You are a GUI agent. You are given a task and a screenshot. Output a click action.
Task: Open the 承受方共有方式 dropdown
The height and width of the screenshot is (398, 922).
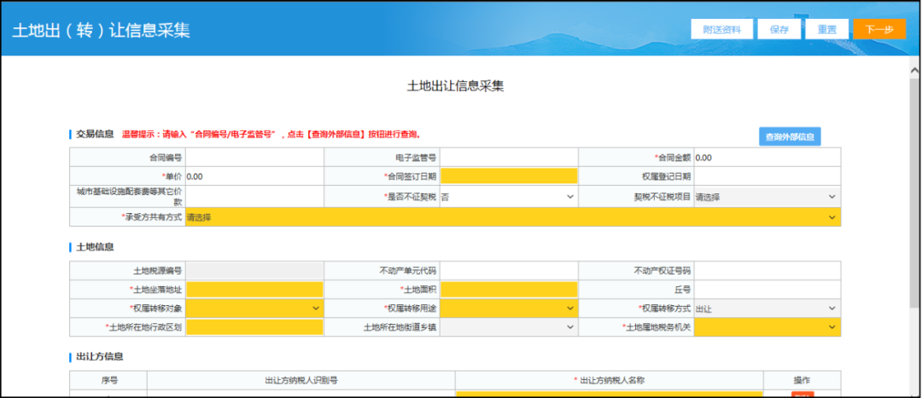(512, 217)
